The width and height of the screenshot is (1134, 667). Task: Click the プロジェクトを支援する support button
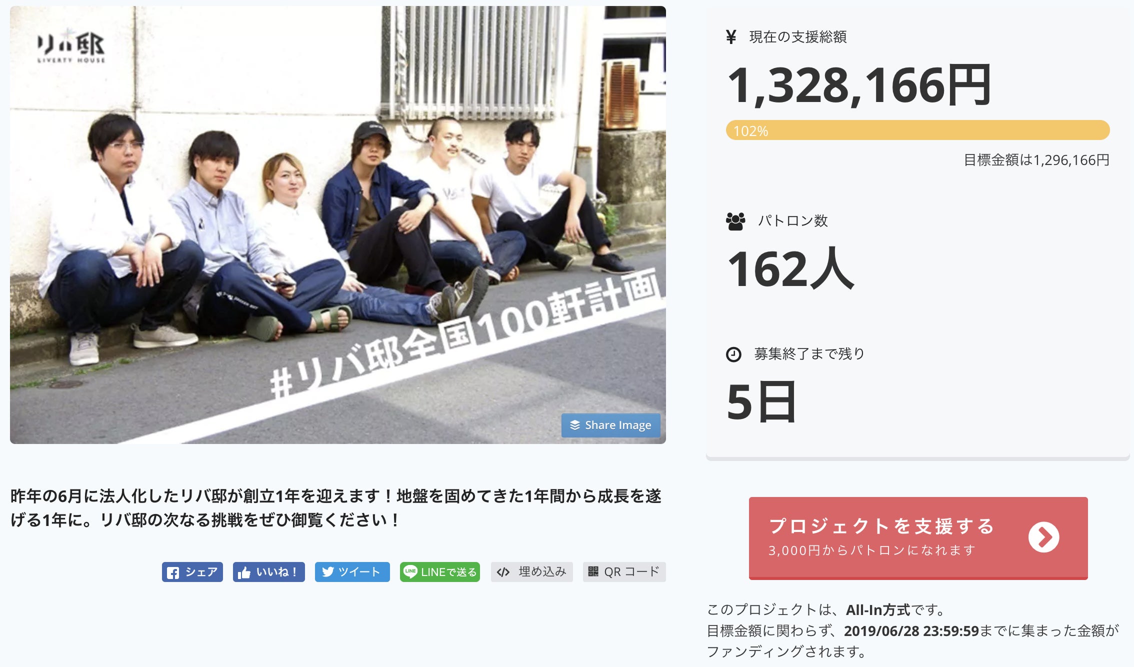tap(918, 538)
